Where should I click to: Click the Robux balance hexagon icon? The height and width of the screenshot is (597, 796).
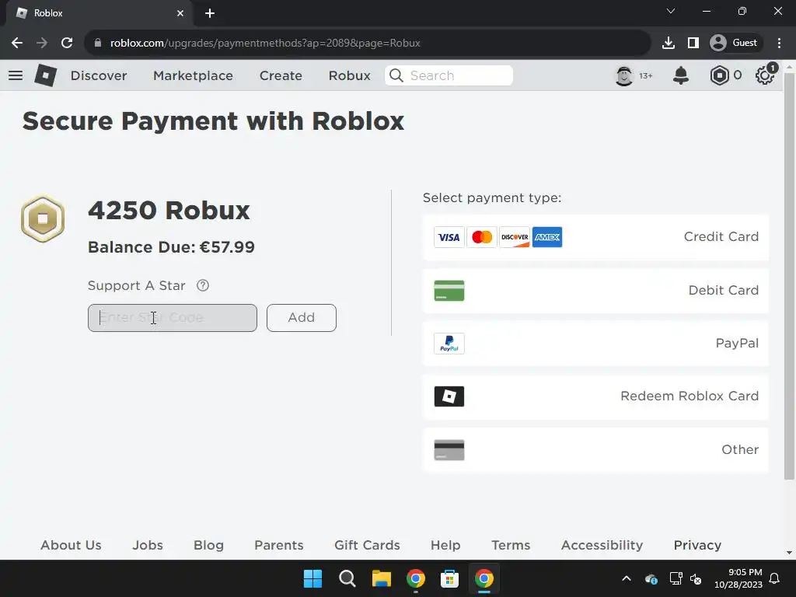[x=719, y=75]
